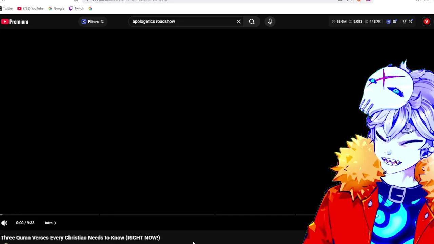
Task: Seek on the video progress bar
Action: [158, 215]
